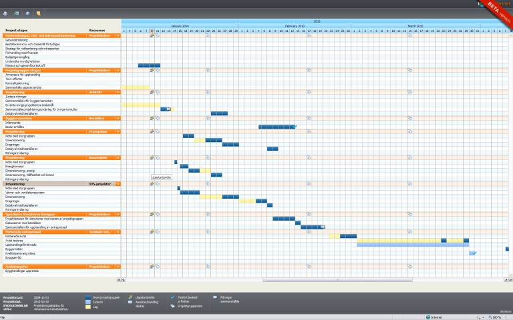Image resolution: width=513 pixels, height=320 pixels.
Task: Click startup meeting icon in Förbereda entreprenad row
Action: pyautogui.click(x=152, y=232)
